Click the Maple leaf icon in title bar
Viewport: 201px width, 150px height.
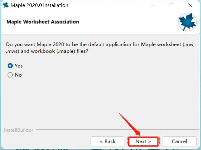coord(6,5)
